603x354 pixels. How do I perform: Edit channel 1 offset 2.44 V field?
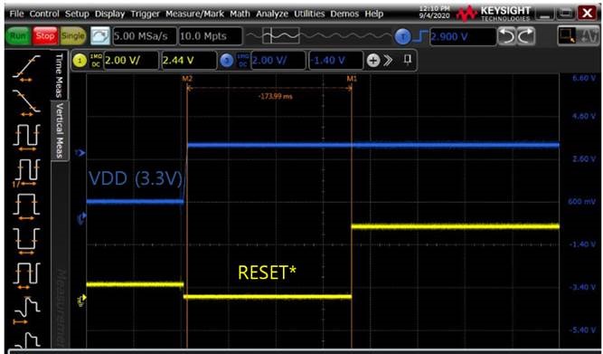click(x=189, y=61)
